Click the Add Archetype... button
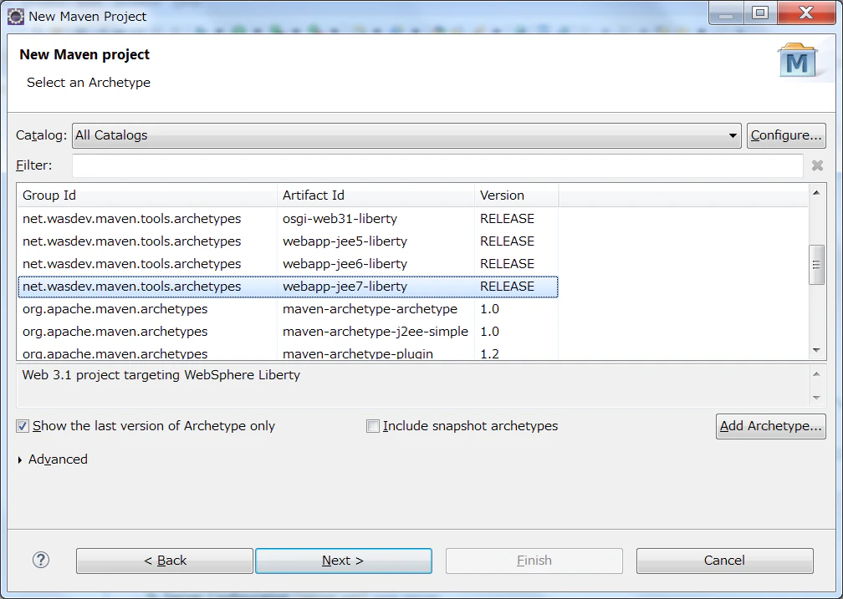This screenshot has width=843, height=599. click(x=771, y=426)
